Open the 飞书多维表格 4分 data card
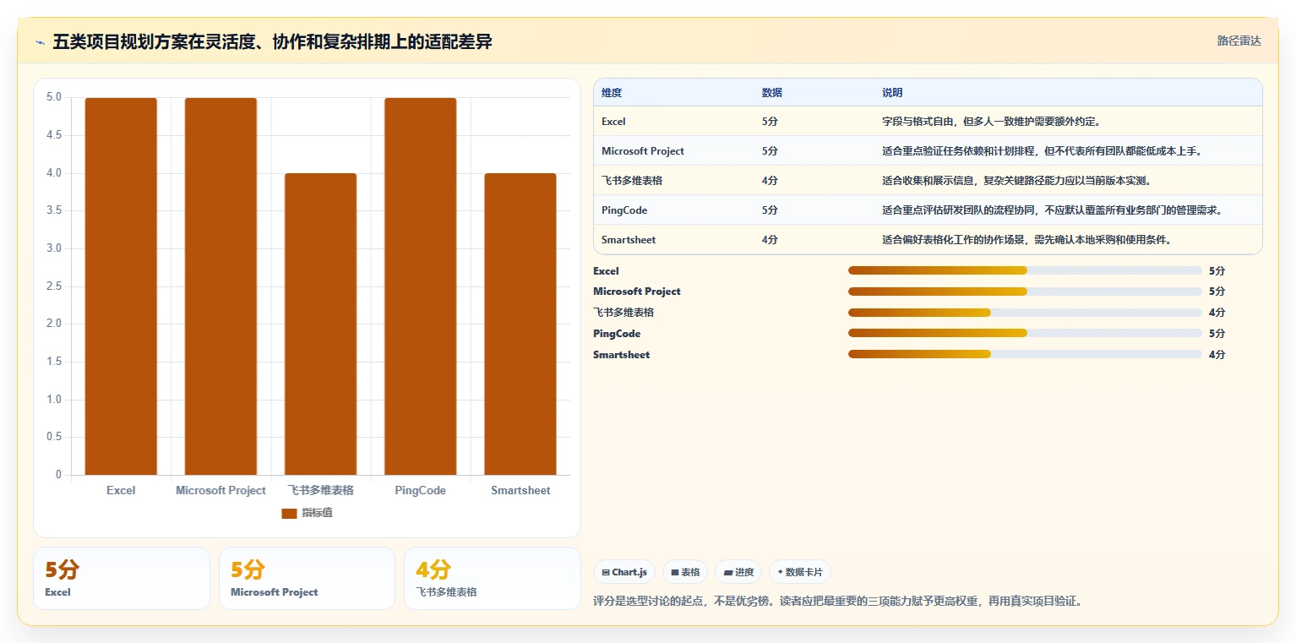The height and width of the screenshot is (643, 1296). click(493, 578)
